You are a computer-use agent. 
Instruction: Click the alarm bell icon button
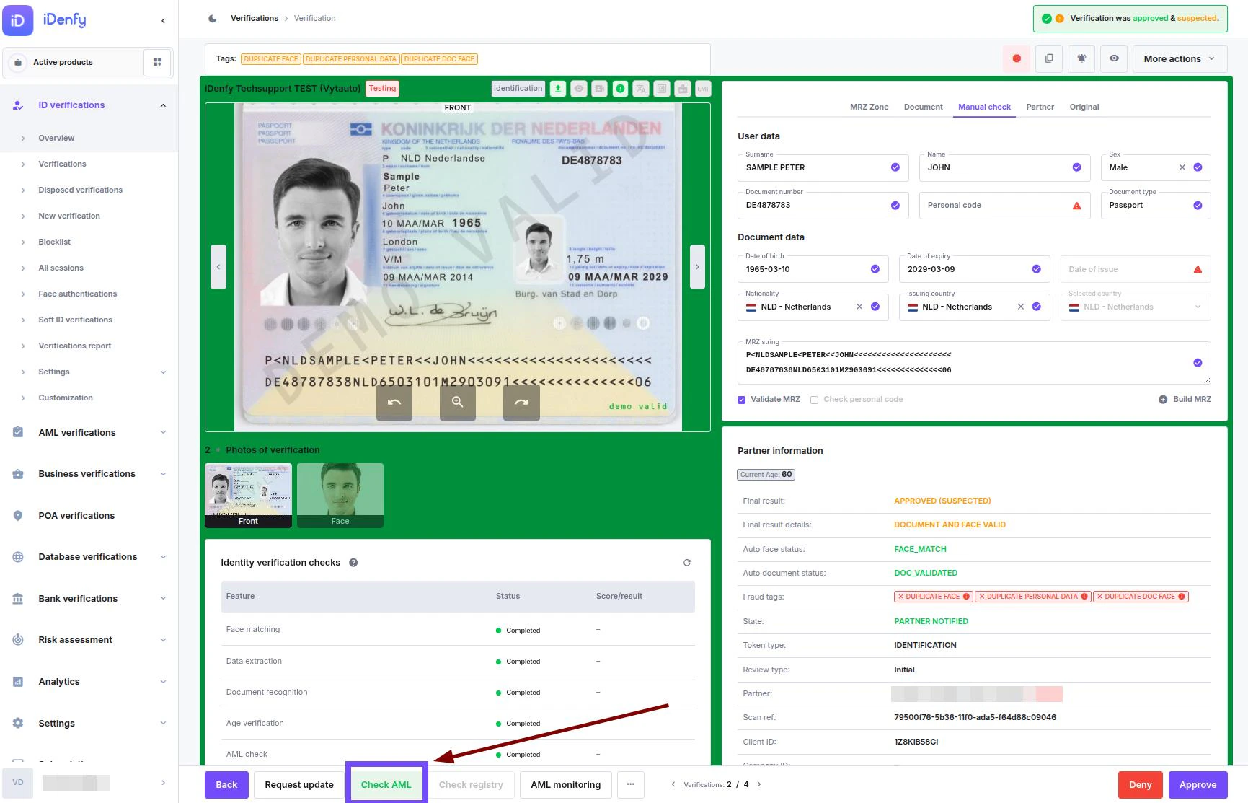[1081, 58]
